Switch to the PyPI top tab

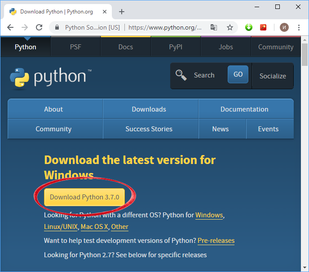[176, 47]
